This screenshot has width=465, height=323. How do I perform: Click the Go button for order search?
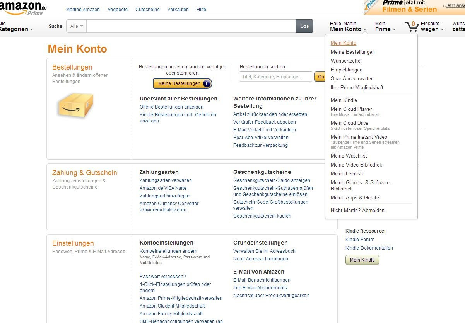[x=320, y=76]
